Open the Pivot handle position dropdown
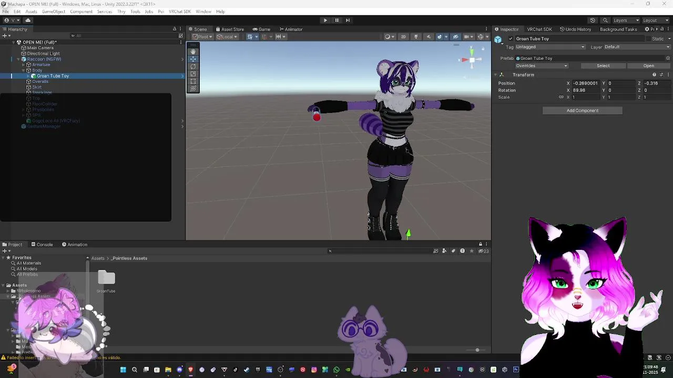 202,37
